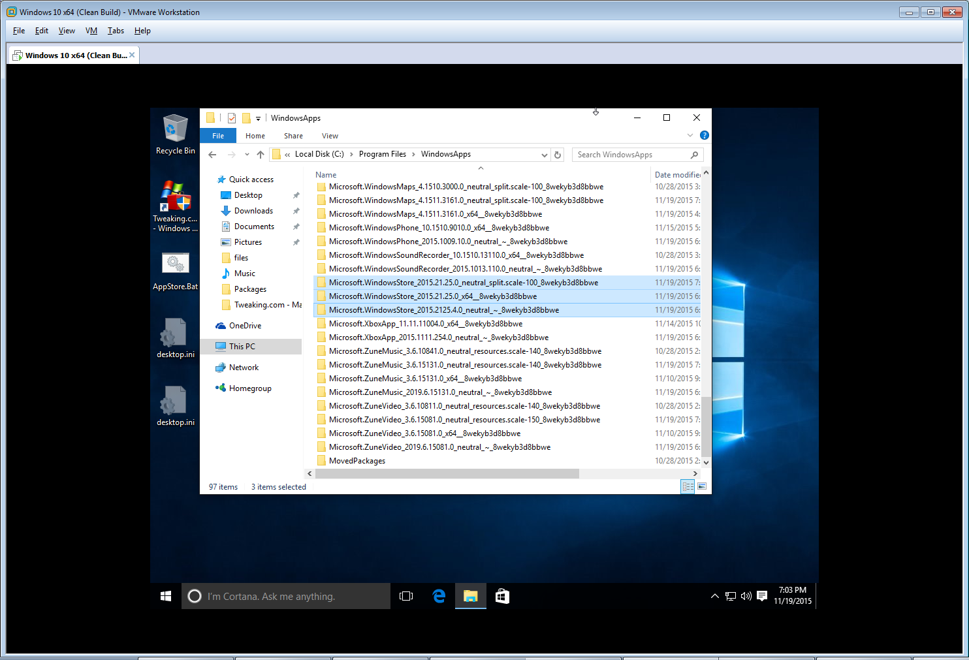Click the Refresh button in address bar

tap(558, 155)
